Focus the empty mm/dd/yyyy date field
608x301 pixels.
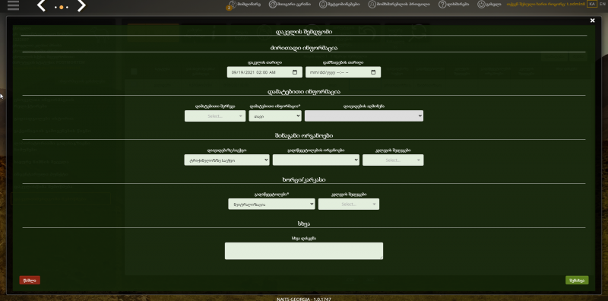(344, 72)
